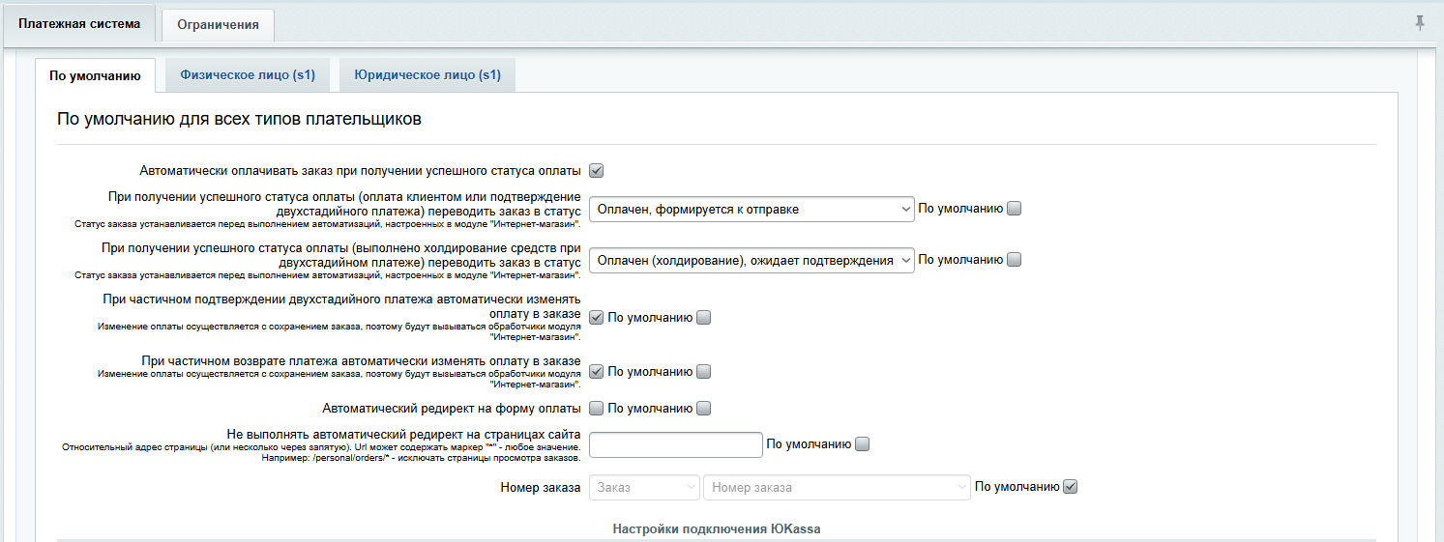The height and width of the screenshot is (542, 1444).
Task: Open the Заказ dropdown in Номер заказа row
Action: click(x=644, y=488)
